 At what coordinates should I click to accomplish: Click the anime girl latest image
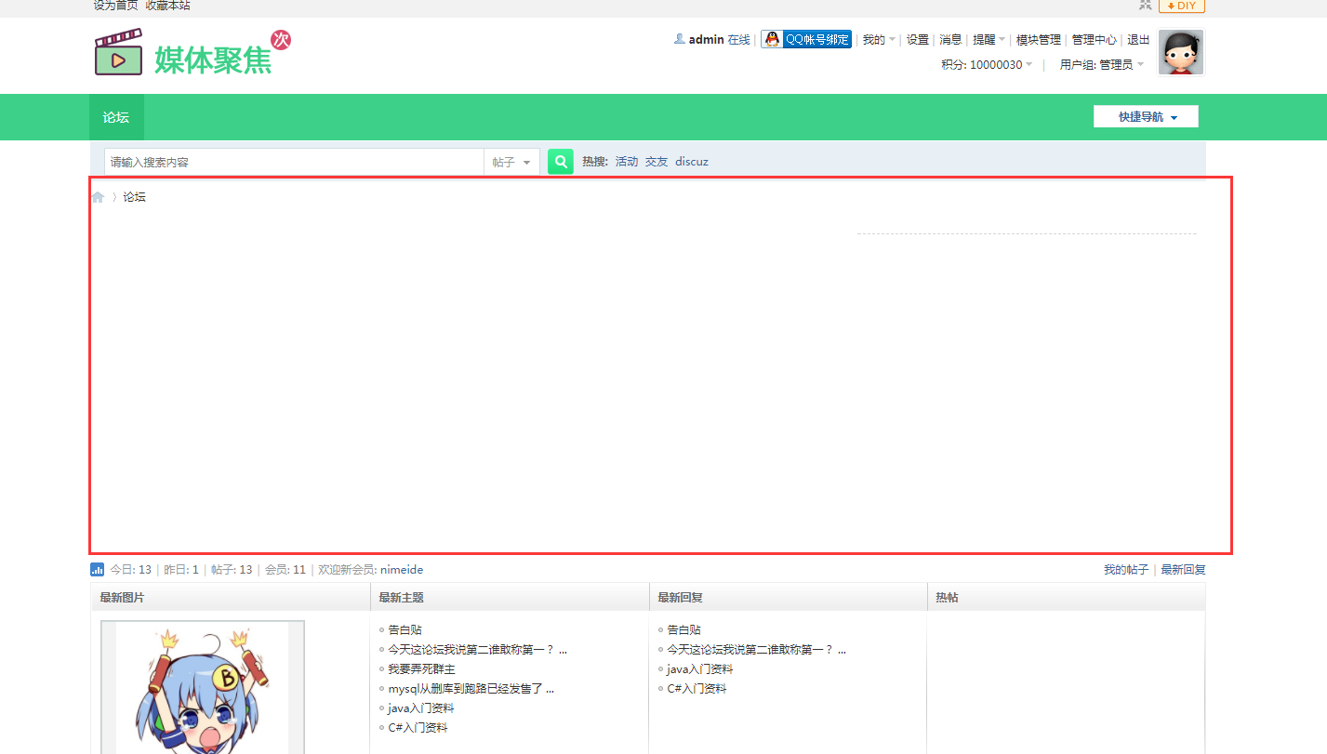pyautogui.click(x=203, y=688)
